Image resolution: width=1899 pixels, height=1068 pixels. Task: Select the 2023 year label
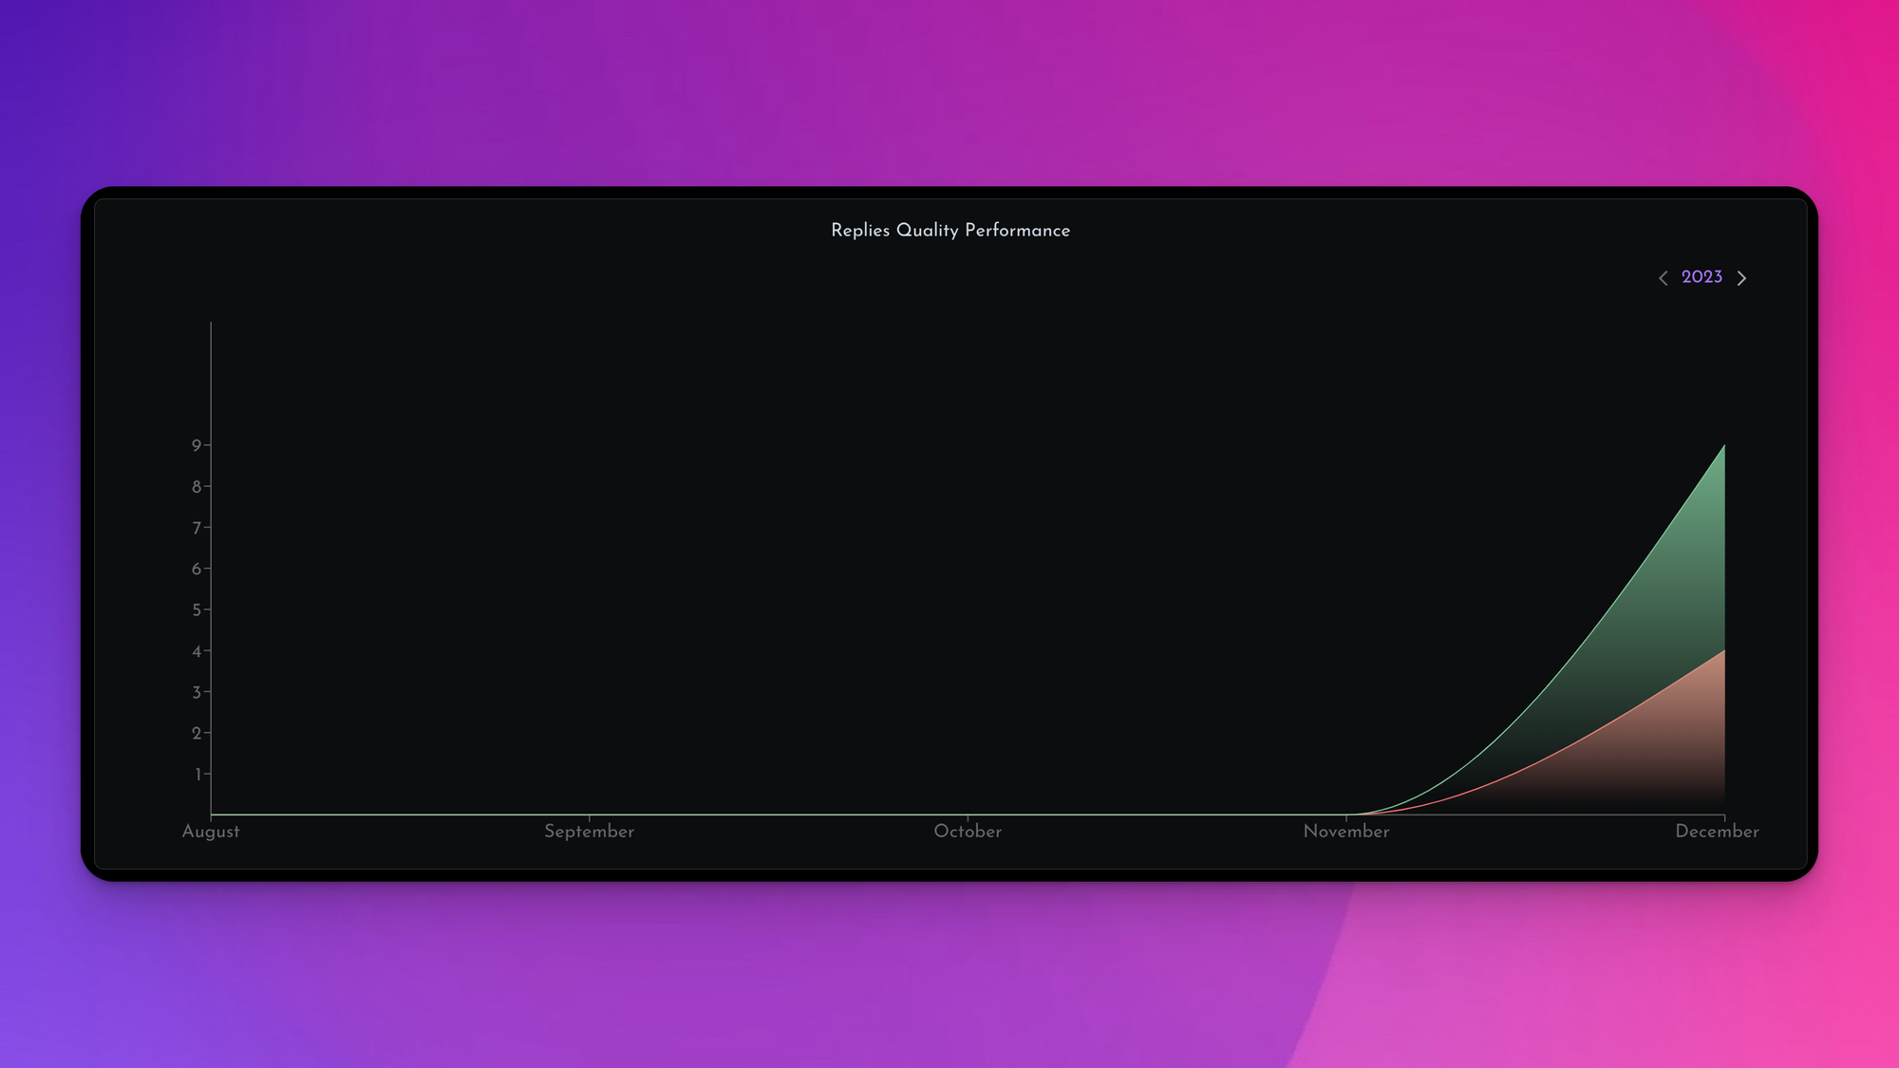point(1702,277)
